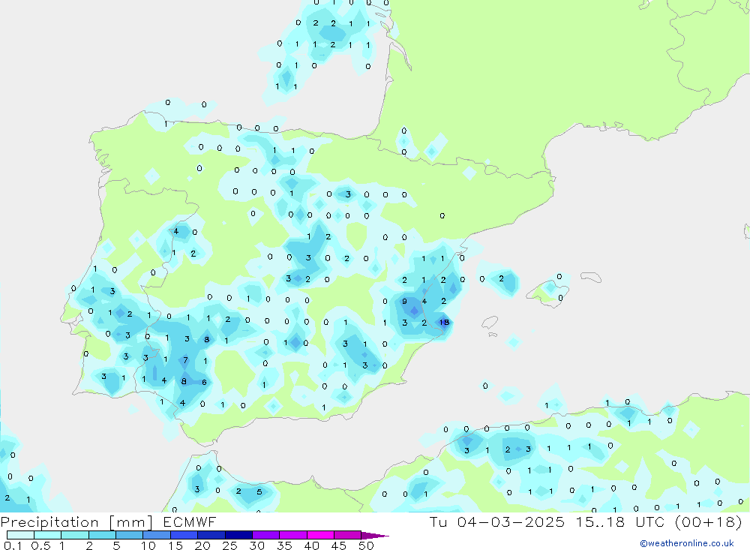Click the '5' precipitation value over Morocco
The height and width of the screenshot is (550, 750).
click(x=259, y=491)
